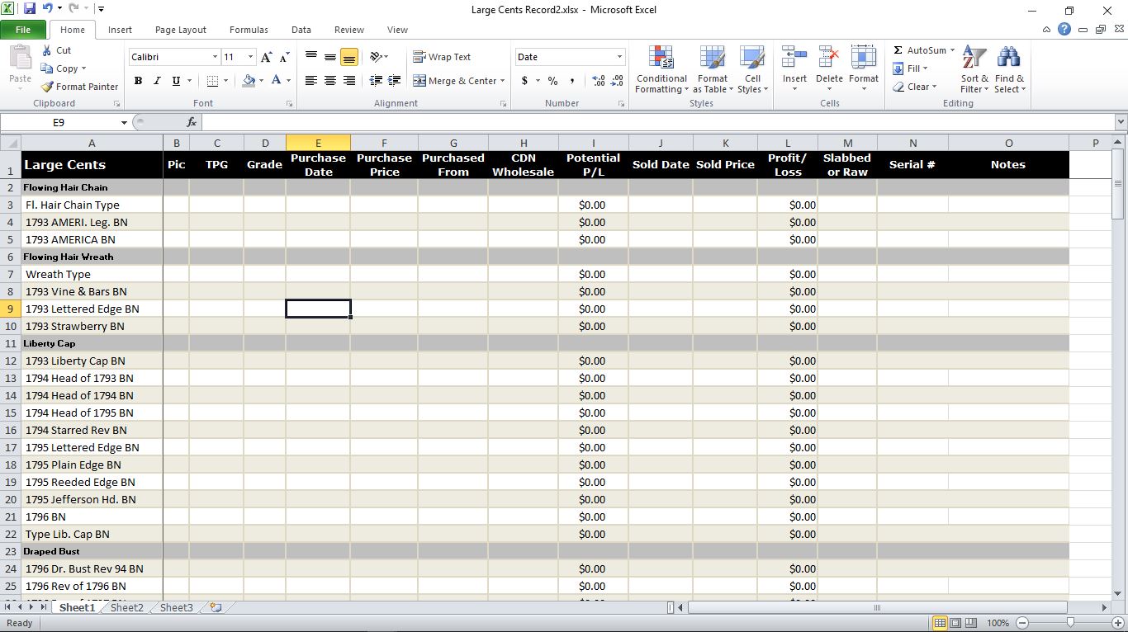Viewport: 1128px width, 632px height.
Task: Click the Insert Cells icon
Action: [x=794, y=58]
